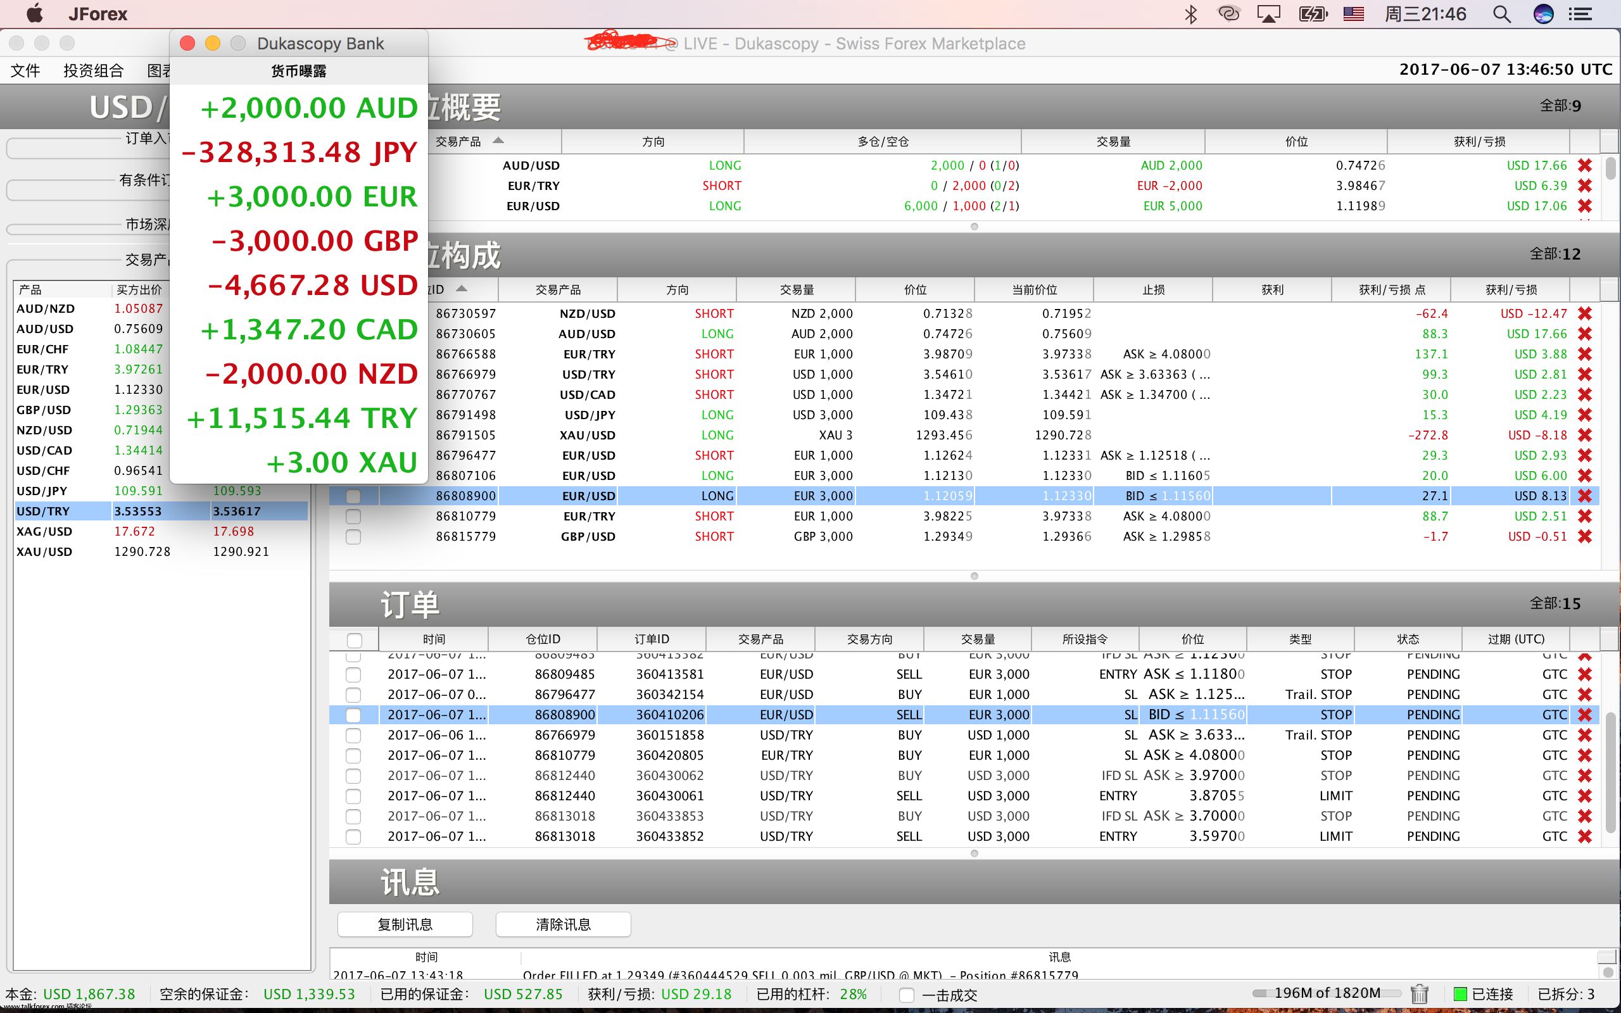Open the Apple menu
1621x1013 pixels.
click(34, 13)
